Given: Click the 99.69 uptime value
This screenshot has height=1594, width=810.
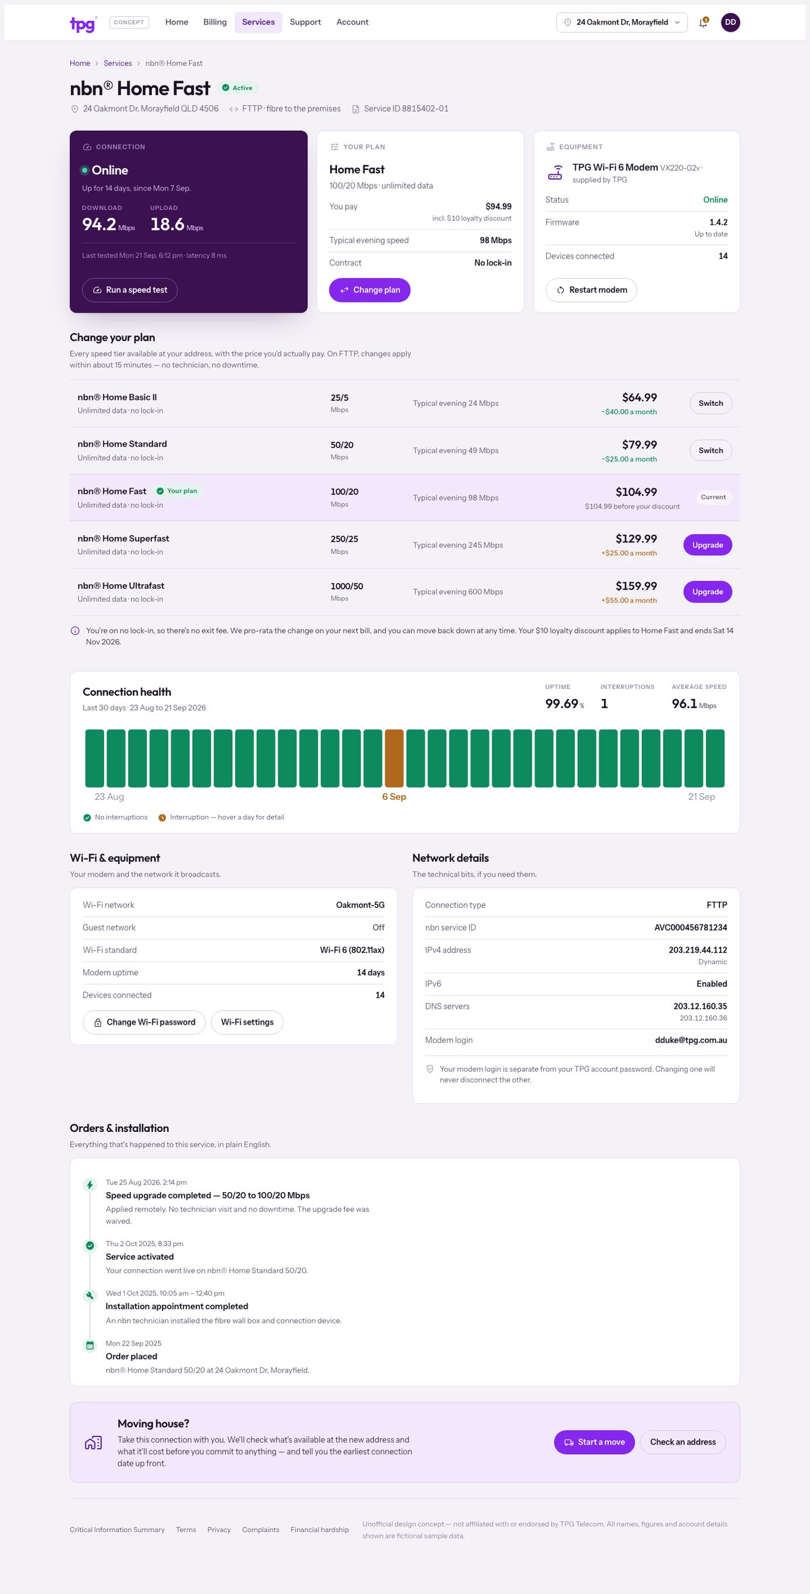Looking at the screenshot, I should coord(562,704).
